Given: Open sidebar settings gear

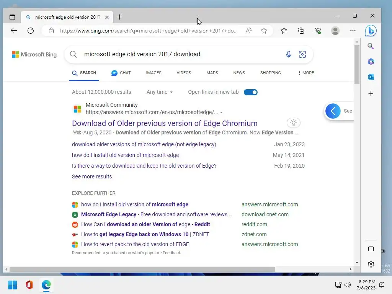Looking at the screenshot, I should pyautogui.click(x=371, y=264).
